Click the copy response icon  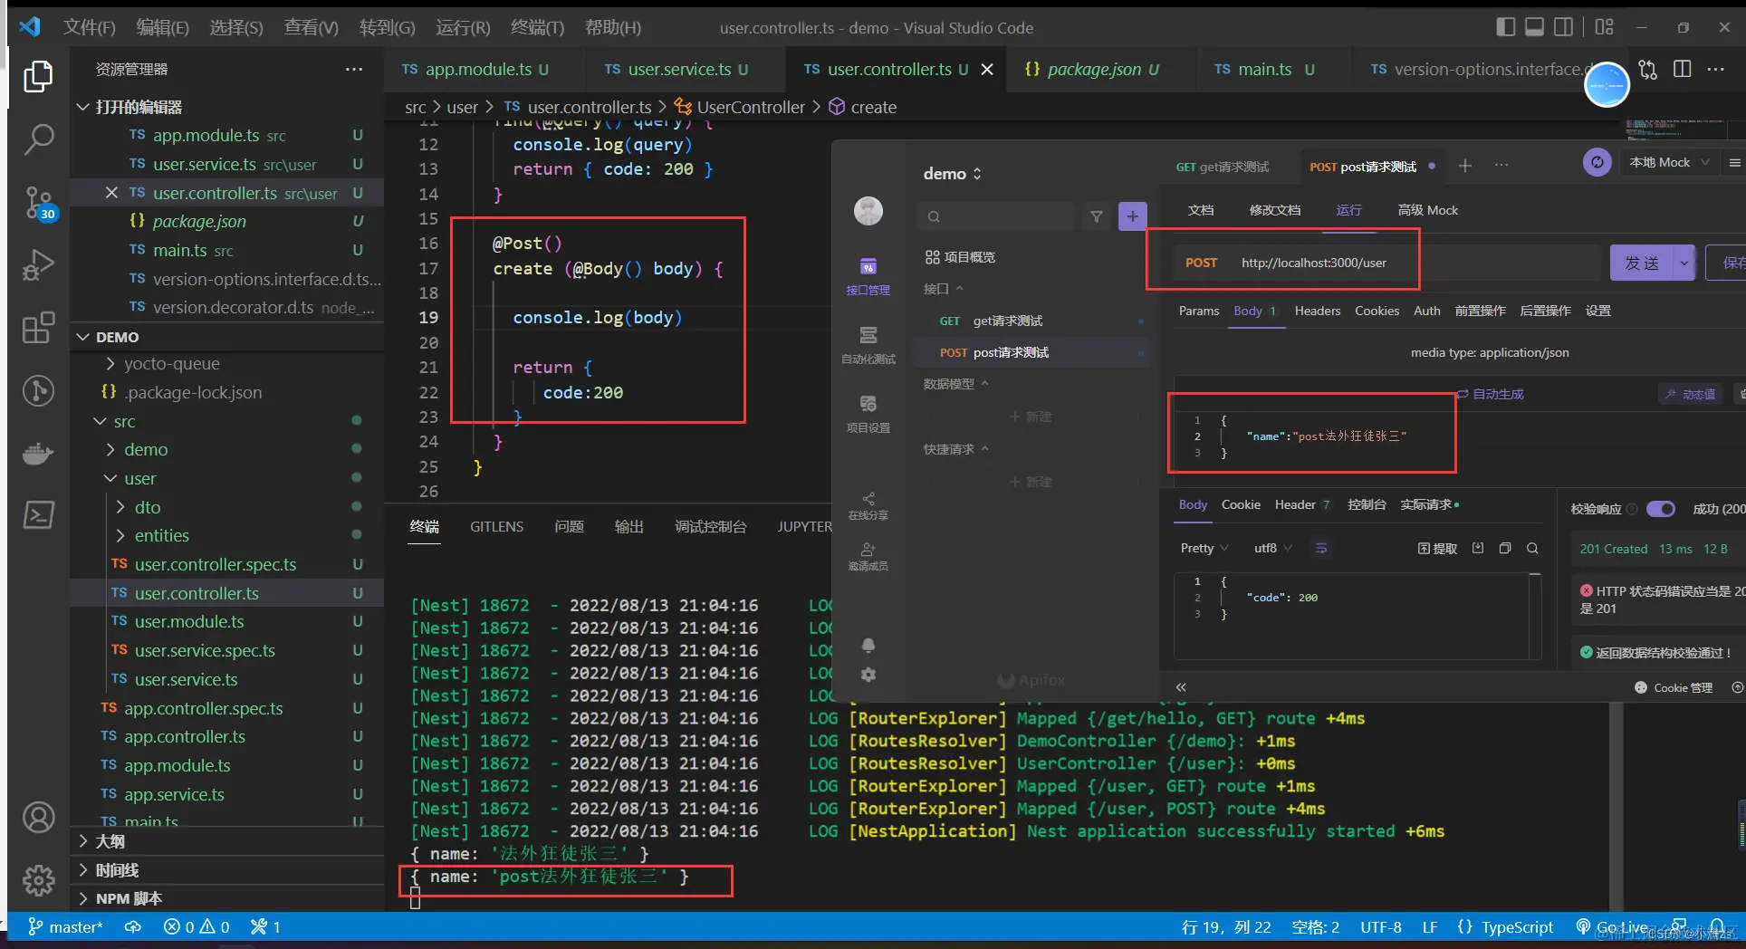point(1505,548)
